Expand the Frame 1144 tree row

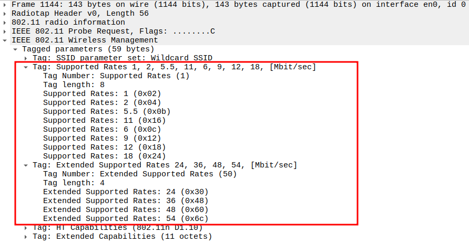coord(5,4)
